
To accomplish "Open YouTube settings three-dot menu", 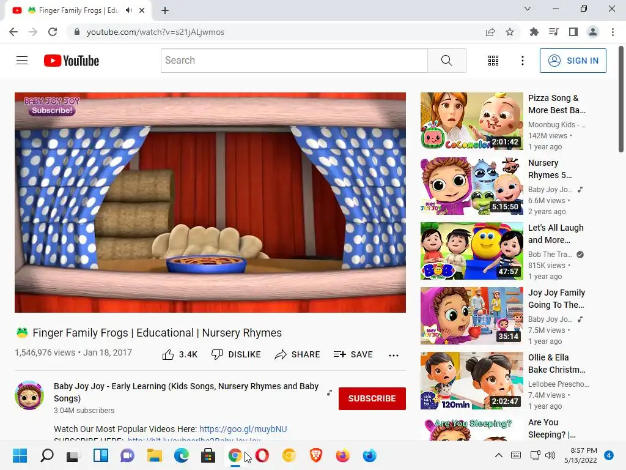I will [522, 61].
